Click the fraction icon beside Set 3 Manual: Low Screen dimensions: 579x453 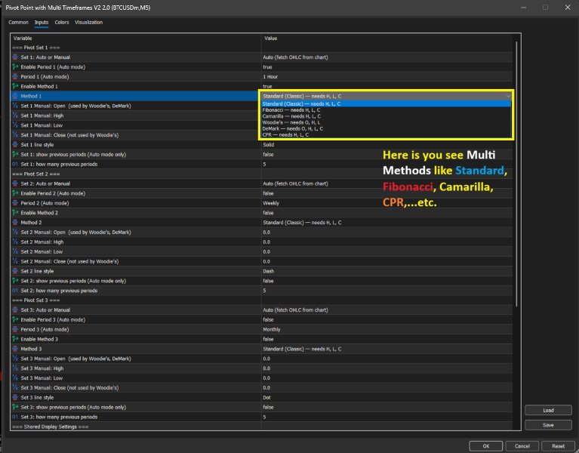15,378
